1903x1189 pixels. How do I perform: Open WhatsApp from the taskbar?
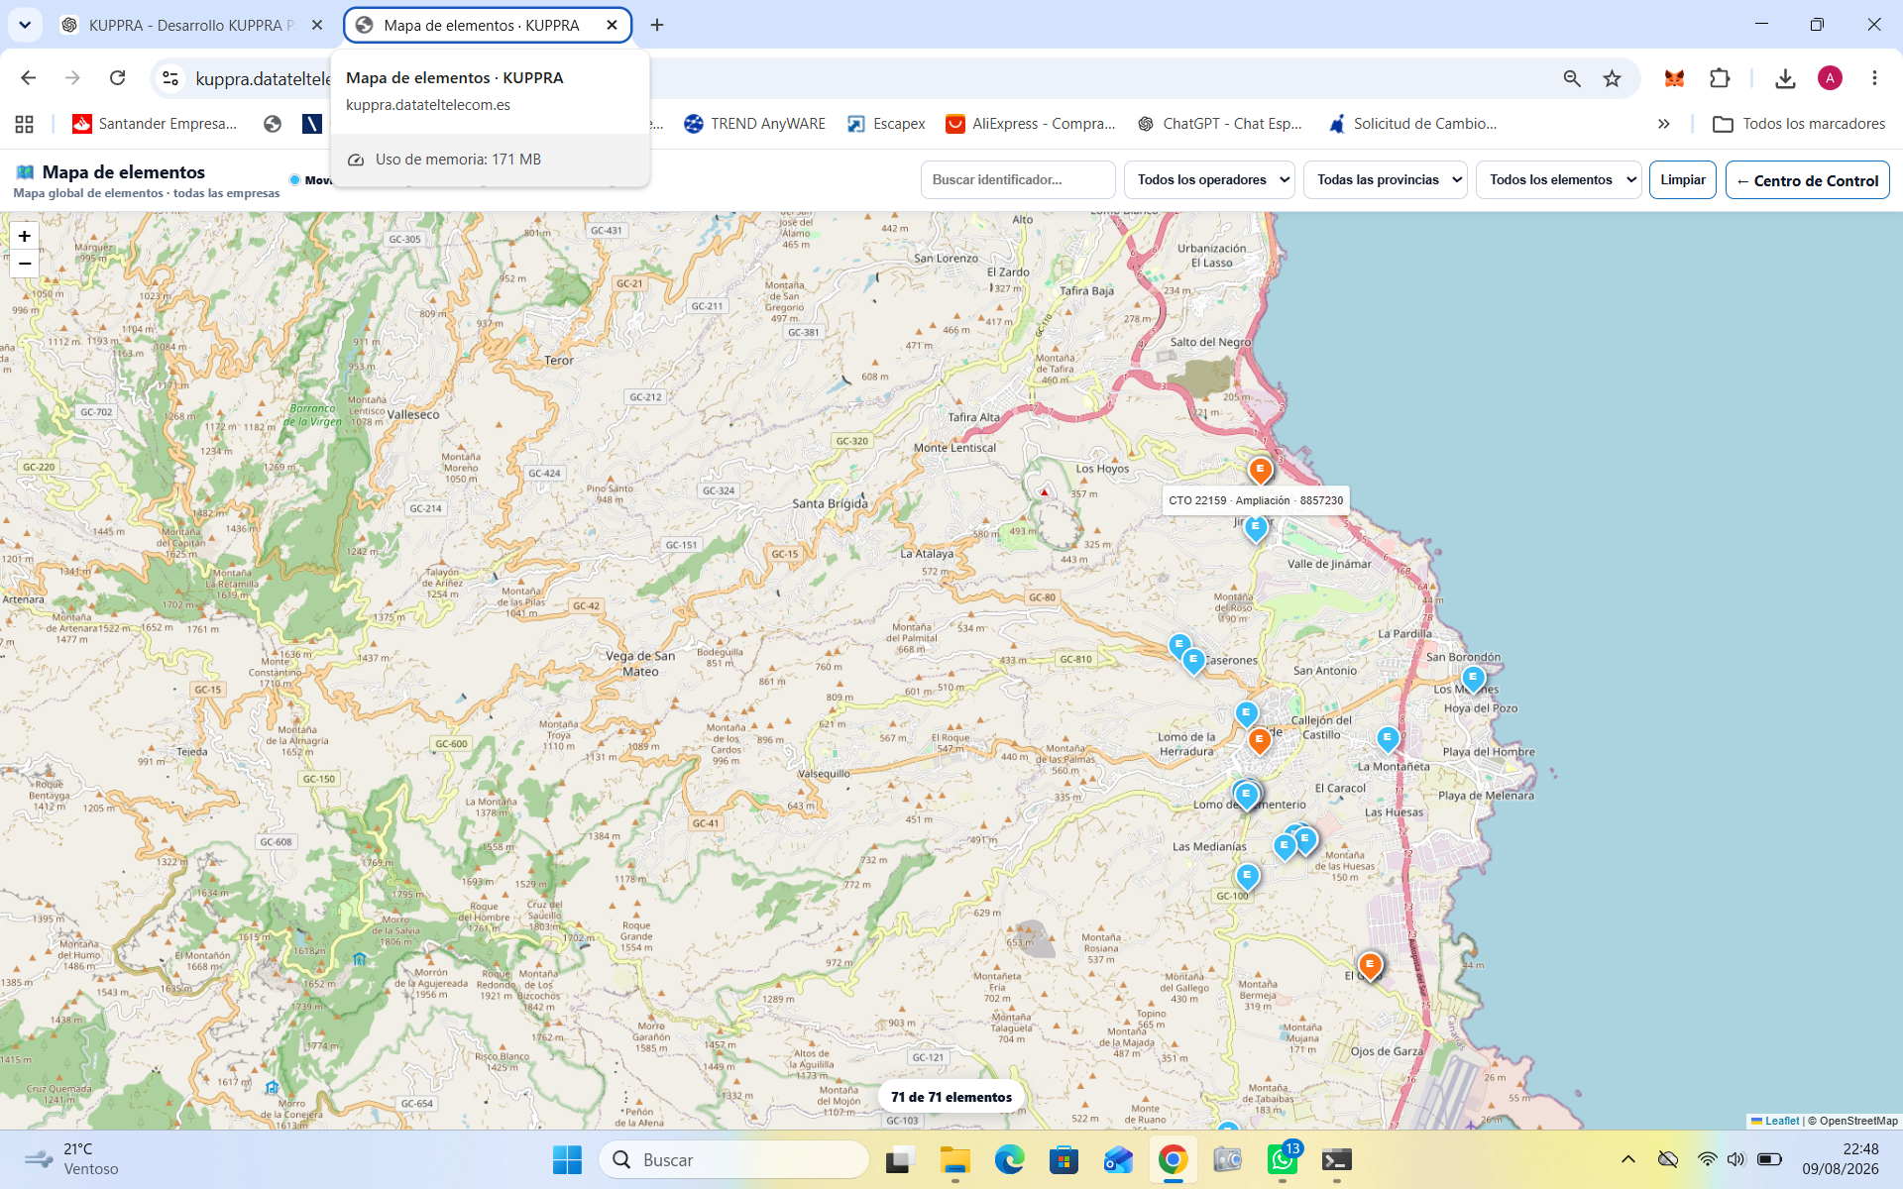click(x=1283, y=1159)
